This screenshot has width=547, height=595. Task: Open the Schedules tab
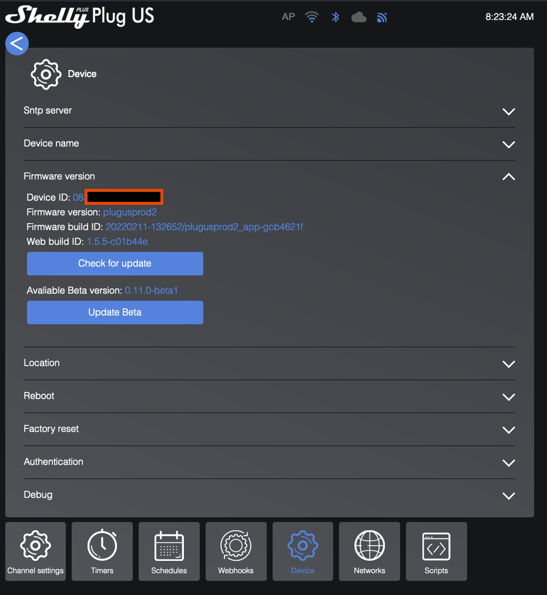[169, 551]
